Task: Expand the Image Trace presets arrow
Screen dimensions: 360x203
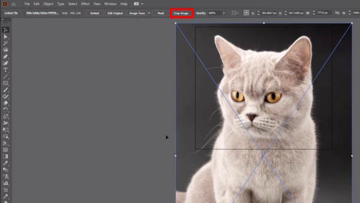Action: click(149, 13)
